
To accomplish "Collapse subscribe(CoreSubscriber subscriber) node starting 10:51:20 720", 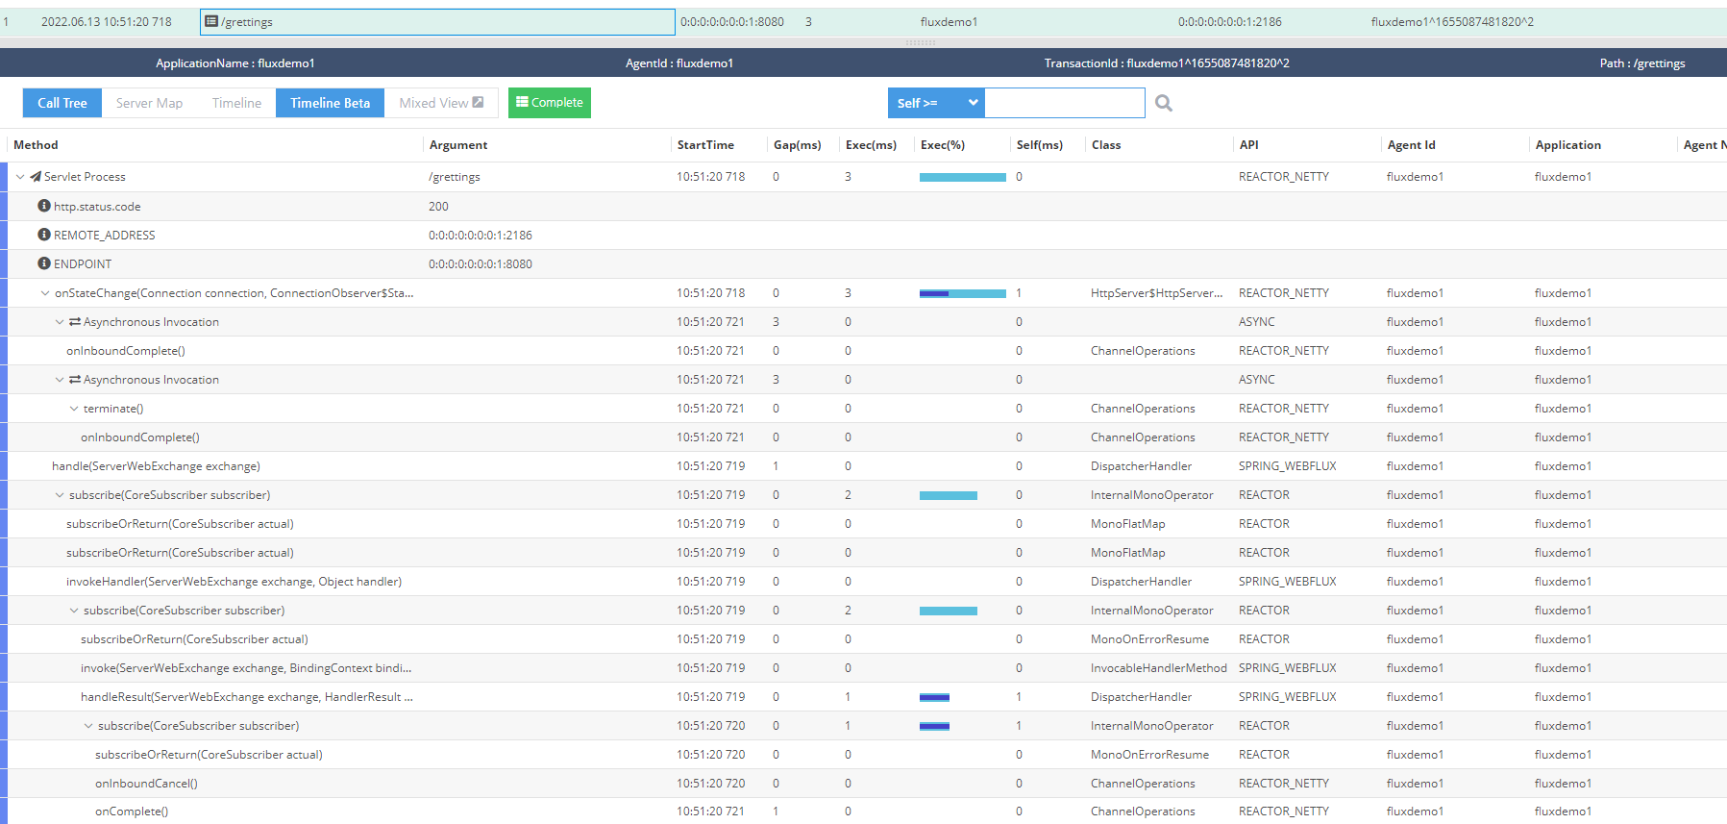I will pyautogui.click(x=88, y=726).
